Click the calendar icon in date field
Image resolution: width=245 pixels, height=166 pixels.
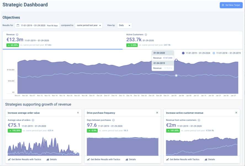18,25
